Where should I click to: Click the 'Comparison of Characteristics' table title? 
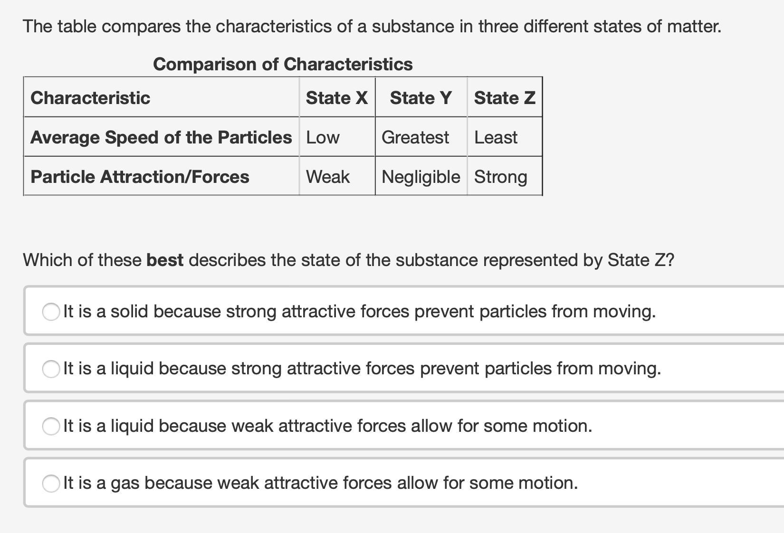click(283, 64)
